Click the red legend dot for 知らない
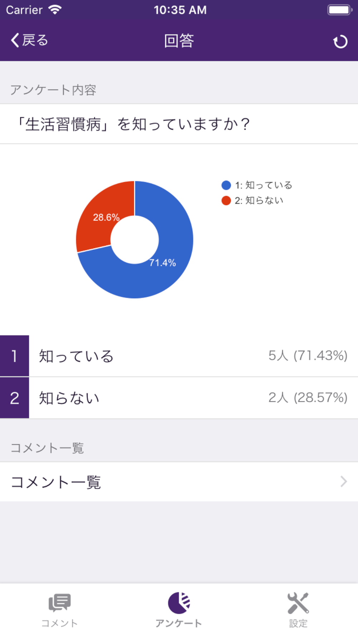Screen dimensions: 358x637 click(x=226, y=201)
